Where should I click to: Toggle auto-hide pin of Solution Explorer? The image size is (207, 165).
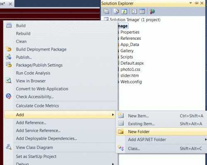[x=196, y=3]
